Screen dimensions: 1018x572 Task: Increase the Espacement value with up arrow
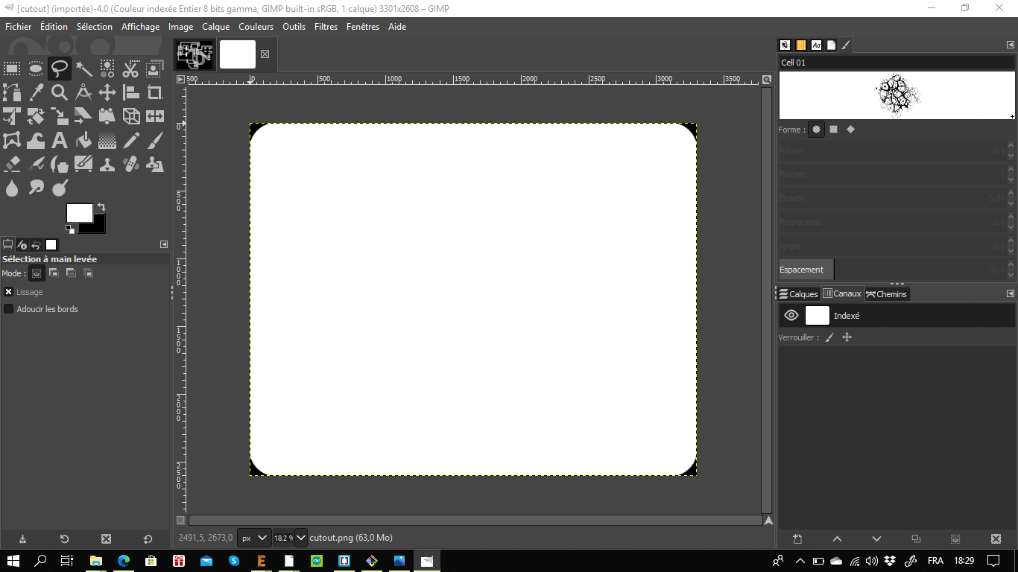1011,266
